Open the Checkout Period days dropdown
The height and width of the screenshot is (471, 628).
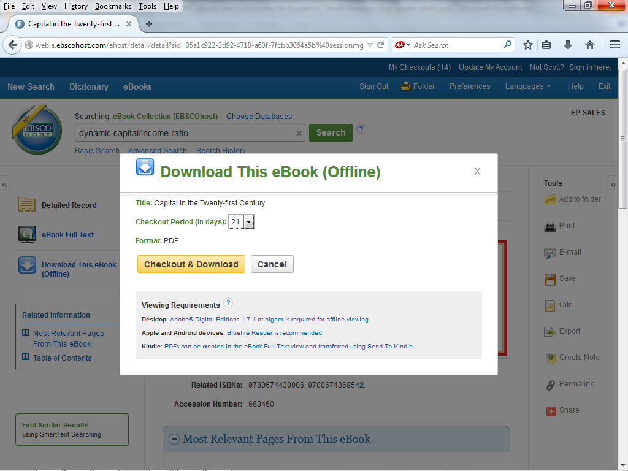coord(241,221)
